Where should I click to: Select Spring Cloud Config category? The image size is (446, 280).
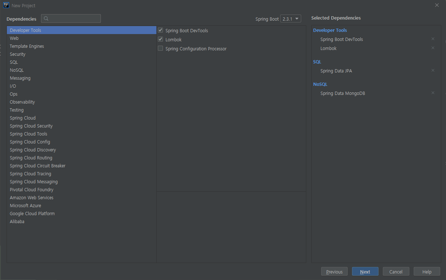(x=82, y=142)
